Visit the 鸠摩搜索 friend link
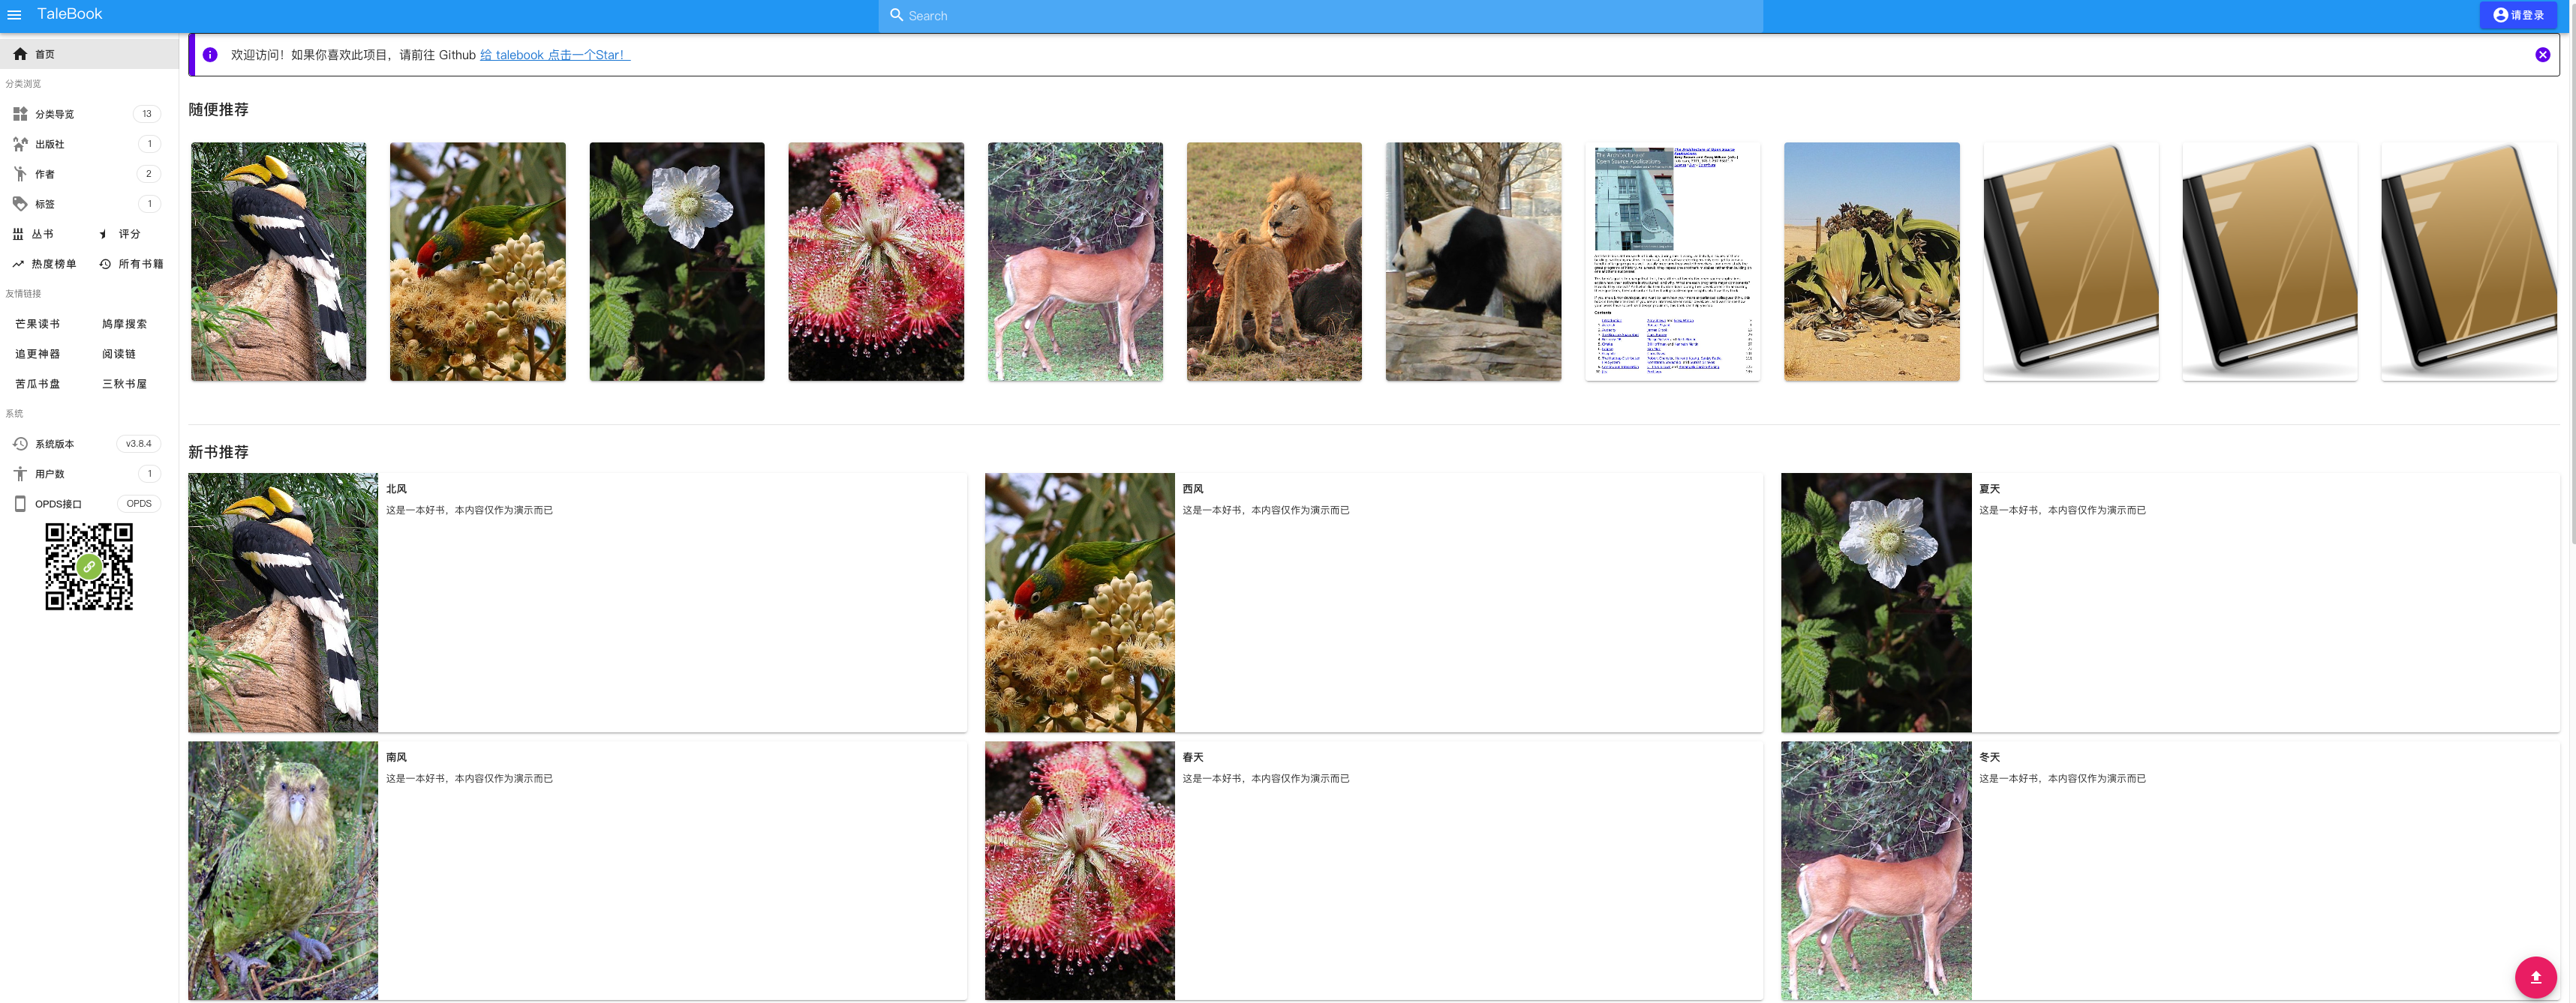 [124, 324]
